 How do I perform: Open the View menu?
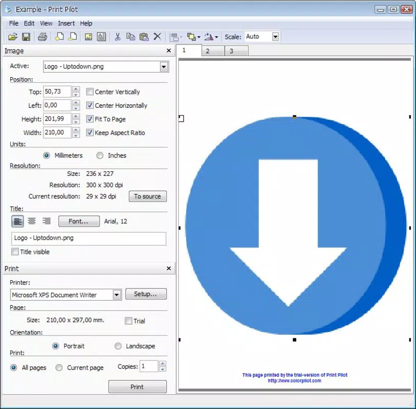pos(46,24)
